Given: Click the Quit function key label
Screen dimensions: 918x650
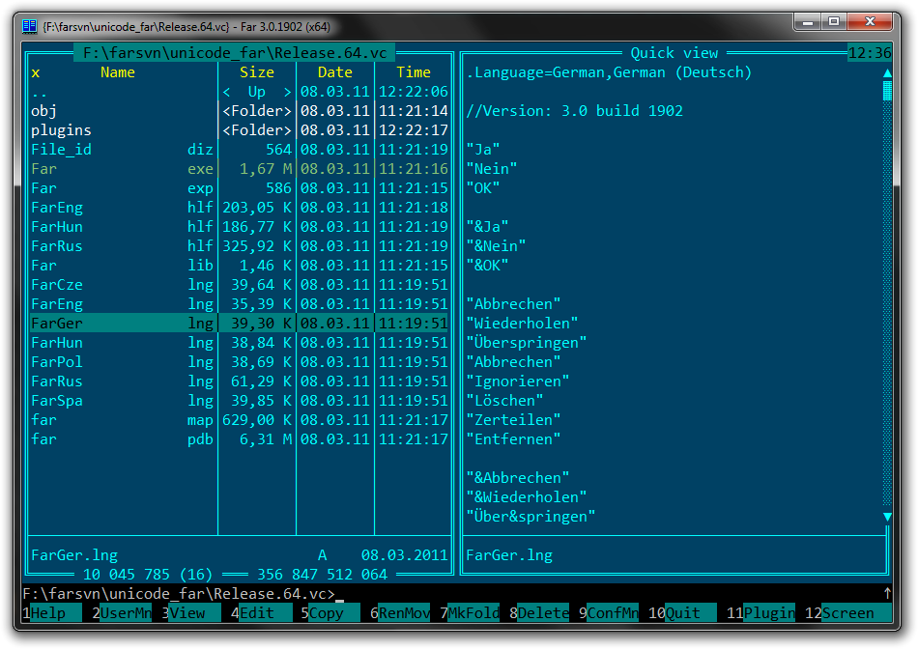Looking at the screenshot, I should [x=690, y=613].
